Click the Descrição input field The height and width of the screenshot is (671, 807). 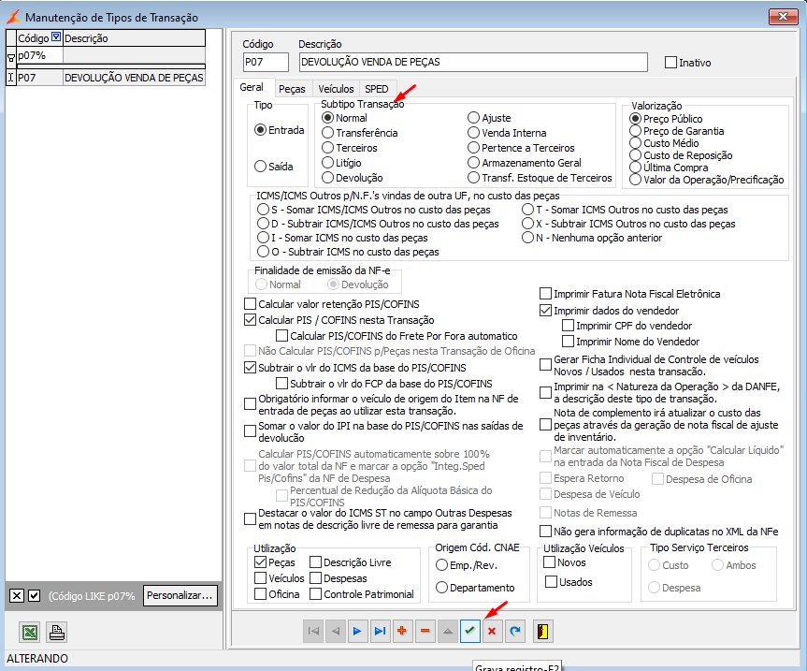(473, 62)
